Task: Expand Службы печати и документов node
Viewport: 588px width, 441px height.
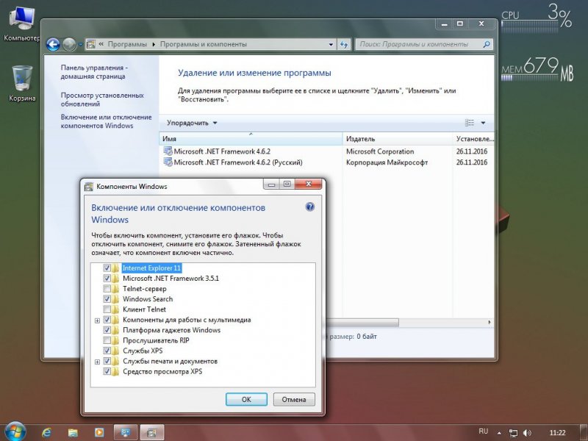Action: click(x=97, y=362)
